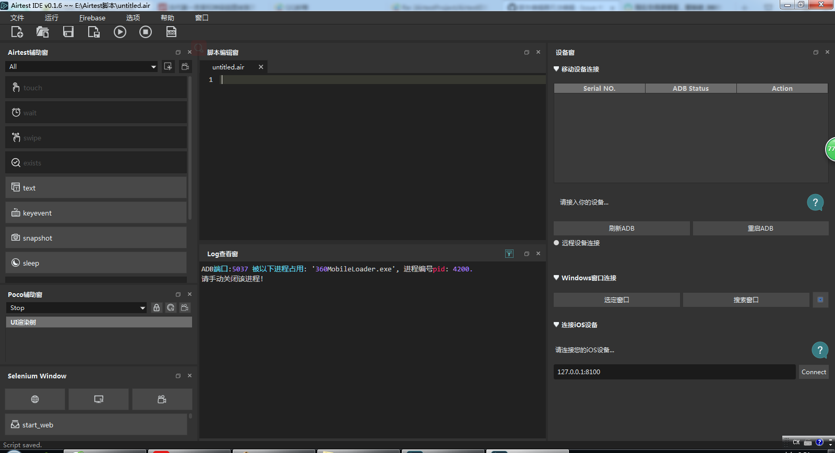
Task: Select the exists command
Action: (x=96, y=162)
